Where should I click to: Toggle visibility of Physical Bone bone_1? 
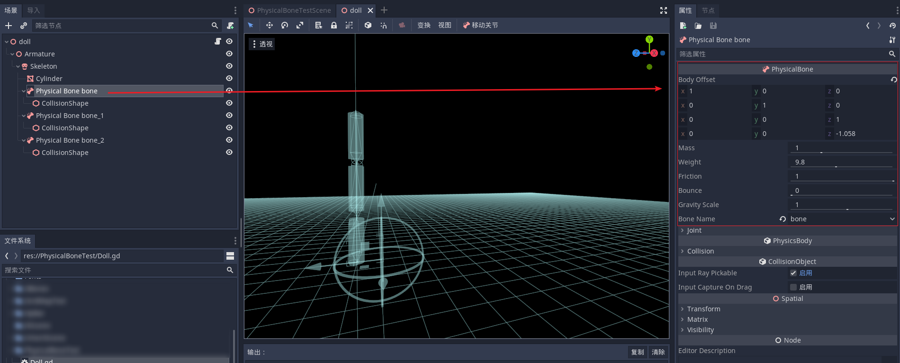[229, 116]
